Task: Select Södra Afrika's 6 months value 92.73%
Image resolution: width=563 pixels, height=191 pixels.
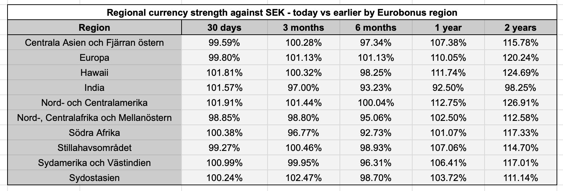Action: coord(376,133)
